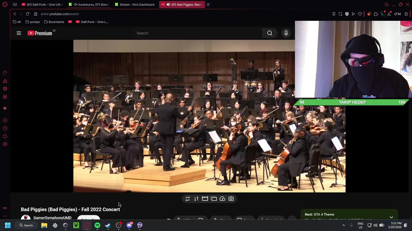Open the 'pompa' bookmarks folder
Screen dimensions: 412x231
coord(33,22)
